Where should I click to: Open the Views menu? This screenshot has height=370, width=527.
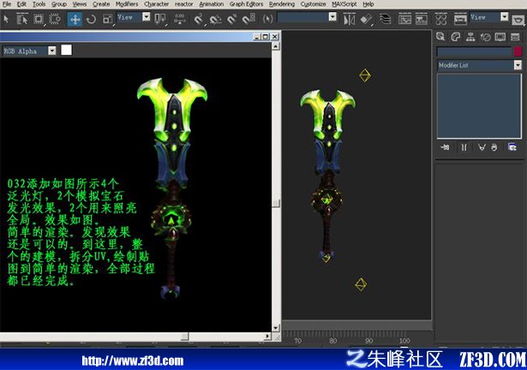[x=80, y=4]
